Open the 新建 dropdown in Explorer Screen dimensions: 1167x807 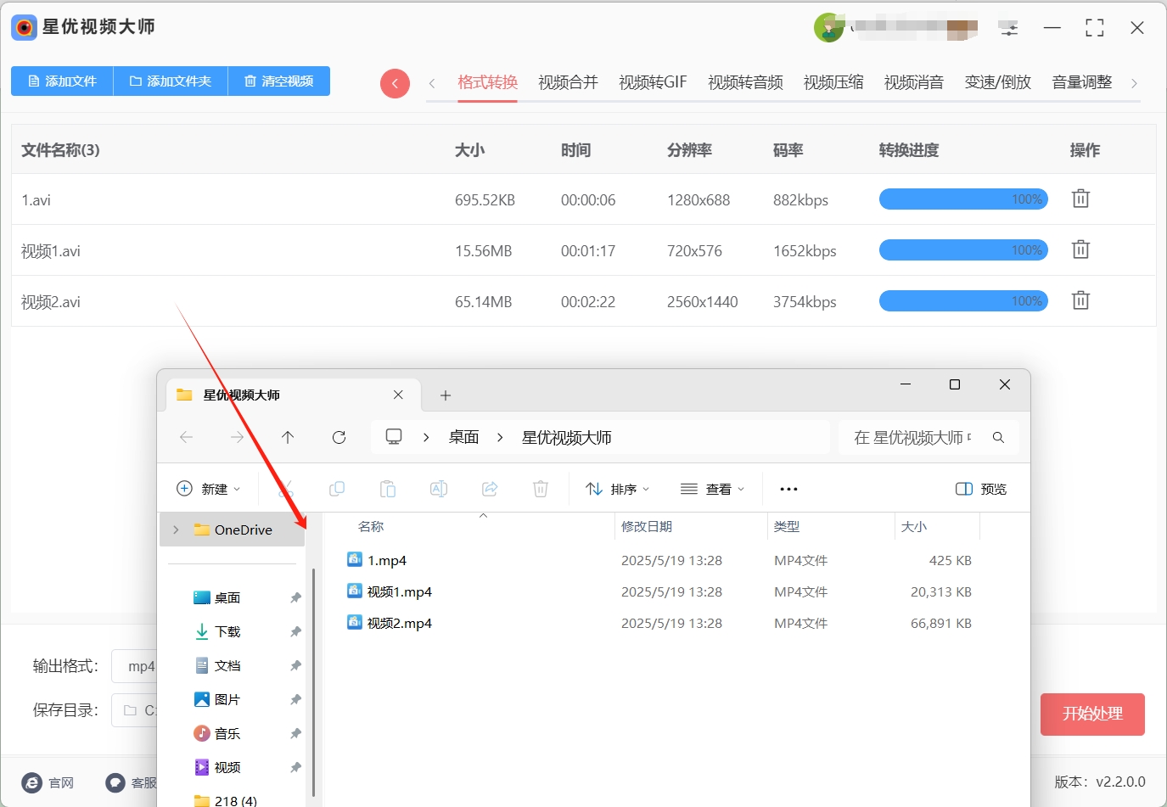[208, 489]
